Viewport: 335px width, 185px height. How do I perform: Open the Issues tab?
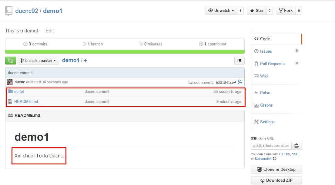tap(266, 51)
